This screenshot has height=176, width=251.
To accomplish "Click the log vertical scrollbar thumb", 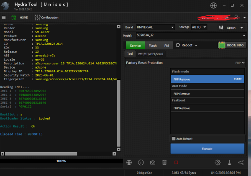I will click(119, 113).
